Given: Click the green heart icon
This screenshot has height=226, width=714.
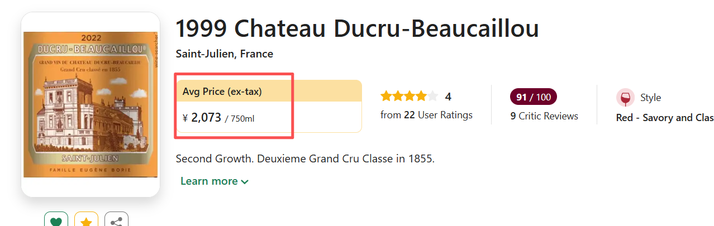Looking at the screenshot, I should tap(56, 221).
